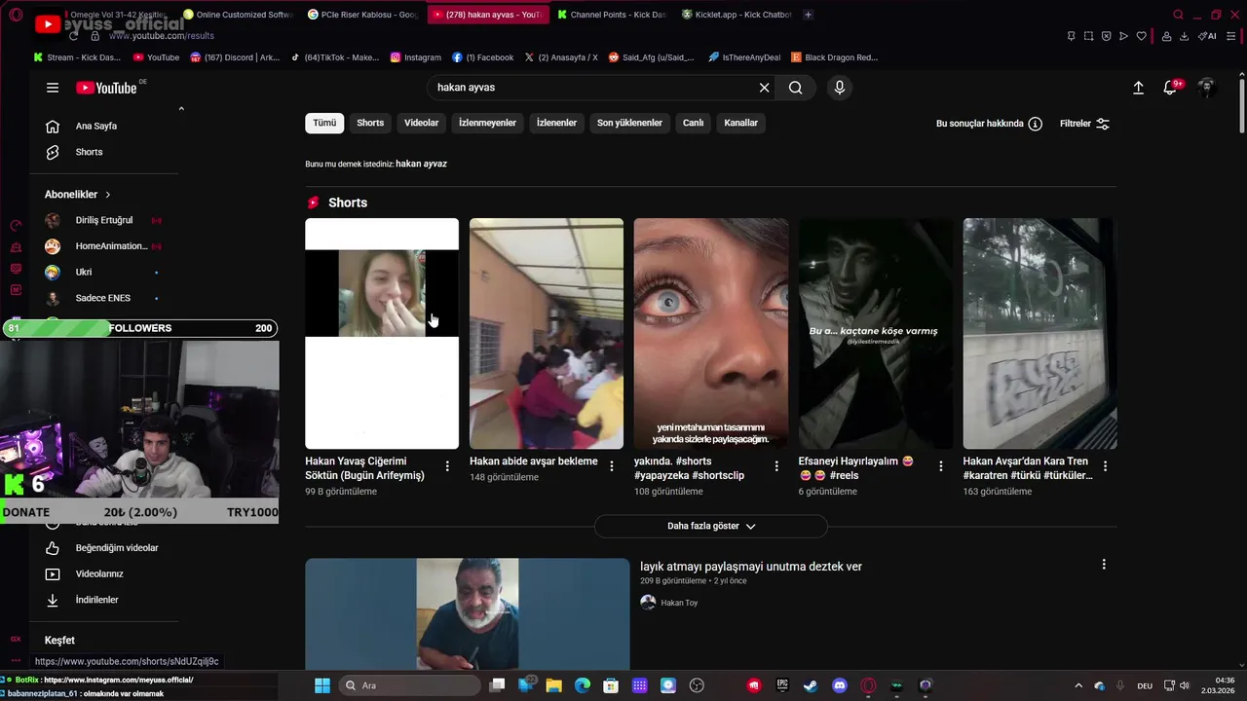Image resolution: width=1247 pixels, height=701 pixels.
Task: Click the browser address bar URL
Action: pos(161,36)
